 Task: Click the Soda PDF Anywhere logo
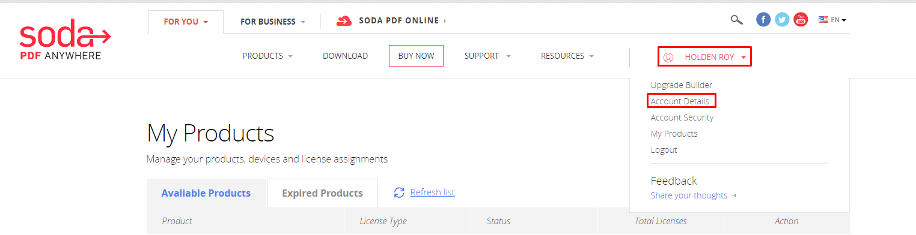[65, 43]
